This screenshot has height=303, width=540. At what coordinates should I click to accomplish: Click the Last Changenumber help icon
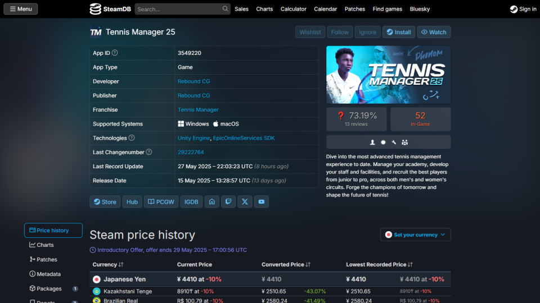(x=148, y=152)
